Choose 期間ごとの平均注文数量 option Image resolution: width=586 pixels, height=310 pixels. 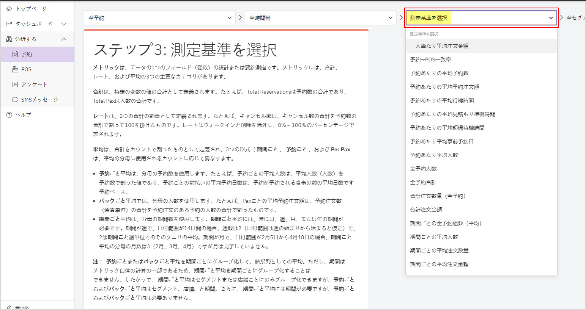tap(481, 251)
